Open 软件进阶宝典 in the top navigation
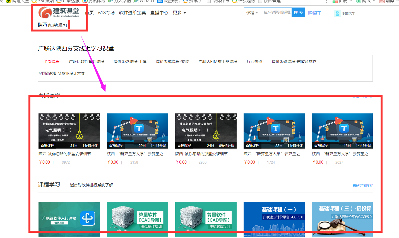Screen dimensions: 399x238 tap(133, 13)
